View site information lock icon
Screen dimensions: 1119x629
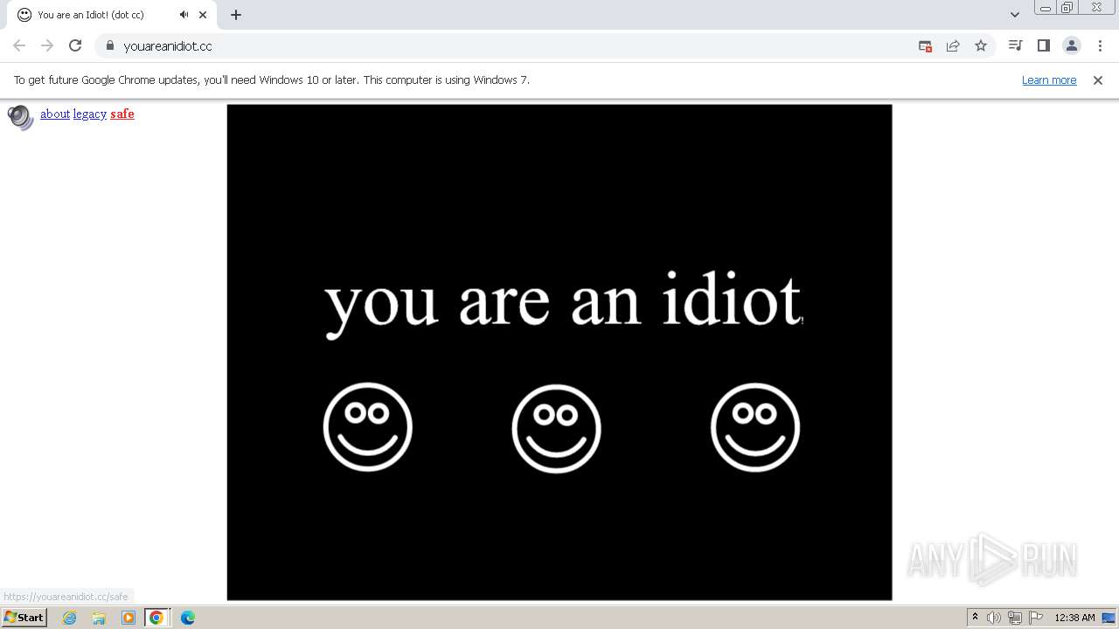109,45
